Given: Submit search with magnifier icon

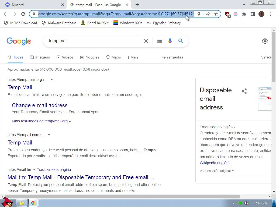Looking at the screenshot, I should coord(181,41).
